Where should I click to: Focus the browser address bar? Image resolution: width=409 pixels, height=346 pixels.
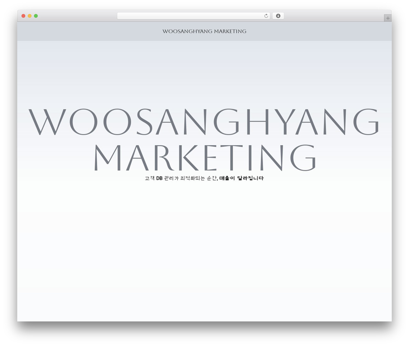point(193,16)
